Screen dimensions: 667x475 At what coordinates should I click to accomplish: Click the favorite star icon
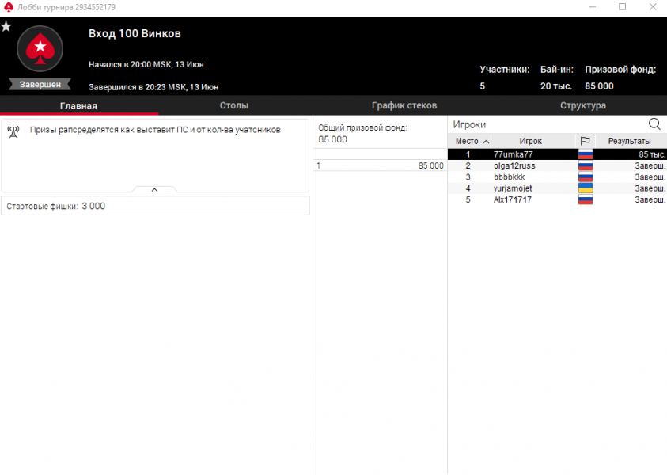(x=6, y=26)
